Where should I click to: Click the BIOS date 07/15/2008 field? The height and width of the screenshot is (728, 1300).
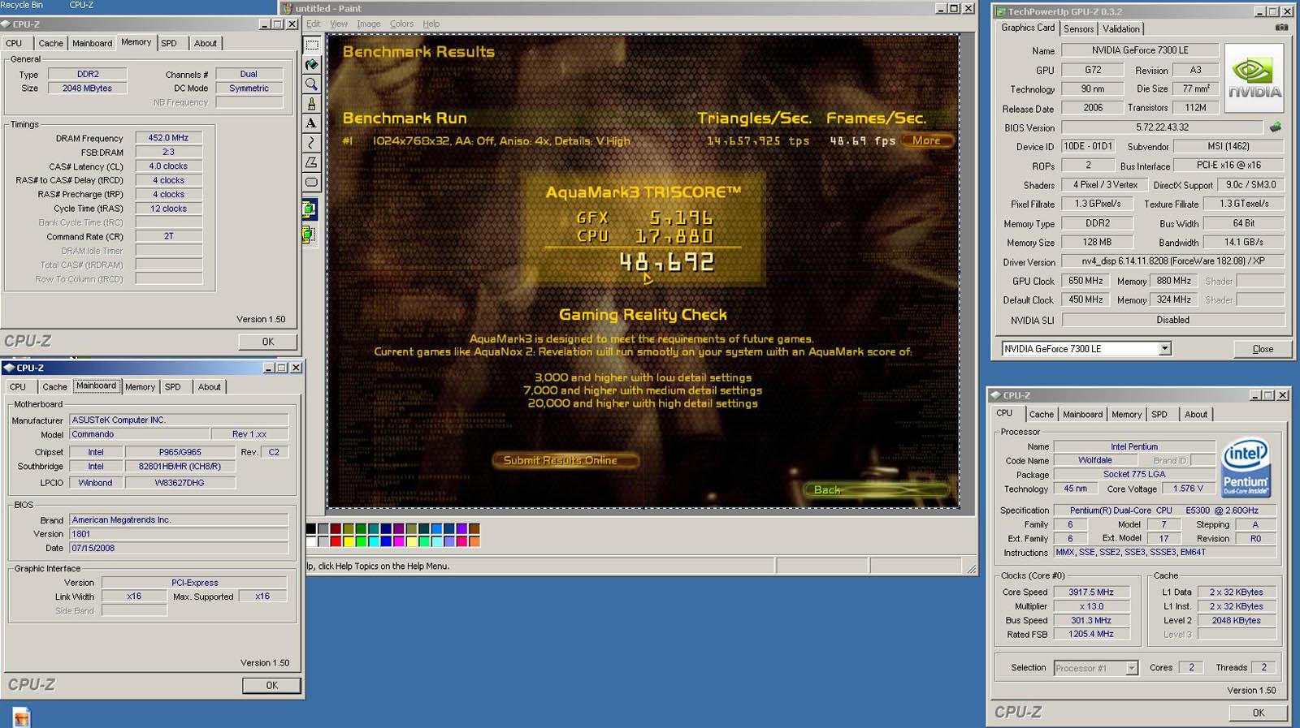[179, 548]
